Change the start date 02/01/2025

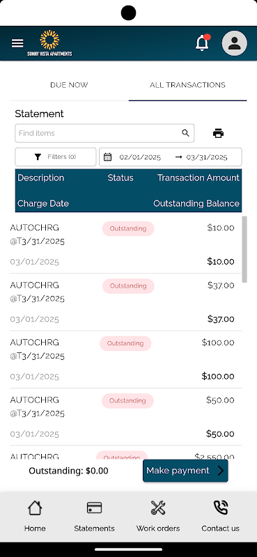click(140, 157)
